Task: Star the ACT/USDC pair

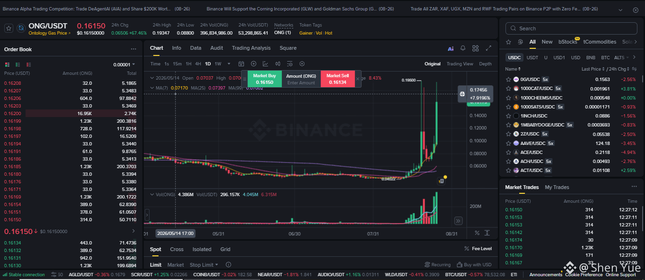Action: [508, 171]
